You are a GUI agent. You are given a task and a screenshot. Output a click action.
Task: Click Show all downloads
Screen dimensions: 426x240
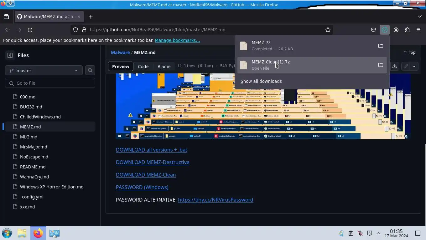pos(261,81)
